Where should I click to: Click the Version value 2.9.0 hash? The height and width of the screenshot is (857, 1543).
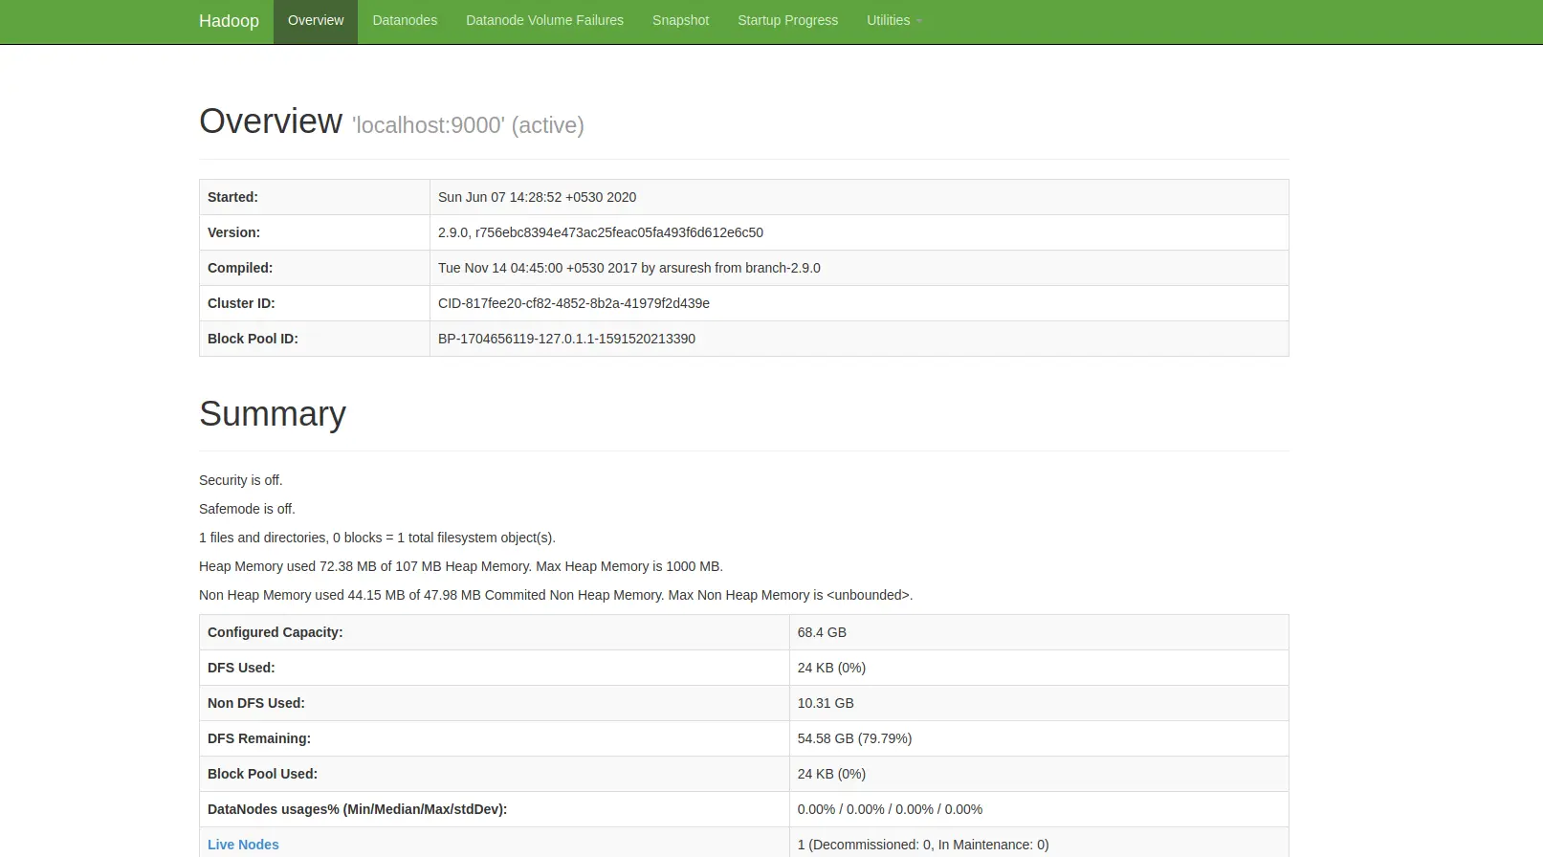click(601, 232)
